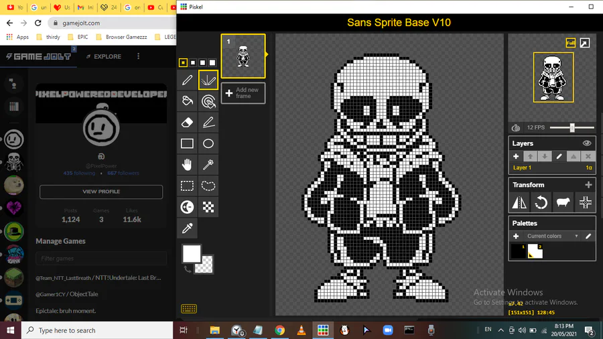This screenshot has width=603, height=339.
Task: Set pen size to four pixels
Action: pos(212,63)
